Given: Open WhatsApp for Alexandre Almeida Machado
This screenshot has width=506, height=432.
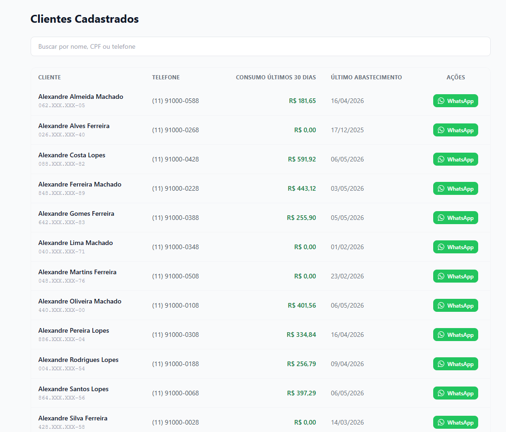Looking at the screenshot, I should click(x=455, y=101).
